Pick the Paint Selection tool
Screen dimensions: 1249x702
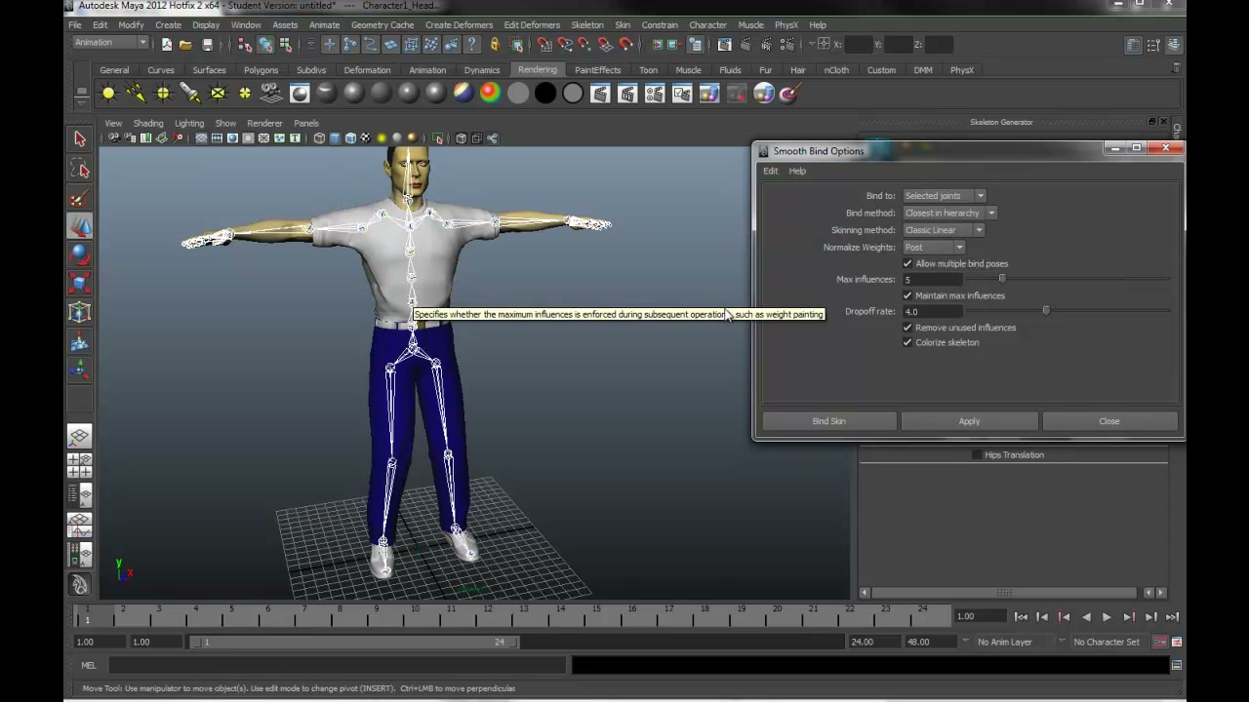80,199
